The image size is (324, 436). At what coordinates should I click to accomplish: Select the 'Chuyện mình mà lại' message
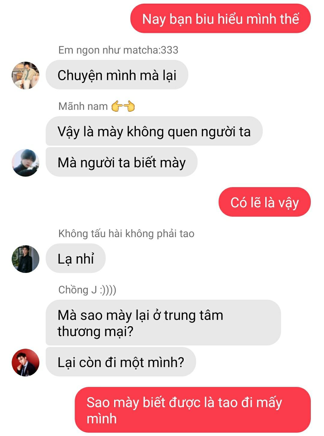click(x=117, y=75)
